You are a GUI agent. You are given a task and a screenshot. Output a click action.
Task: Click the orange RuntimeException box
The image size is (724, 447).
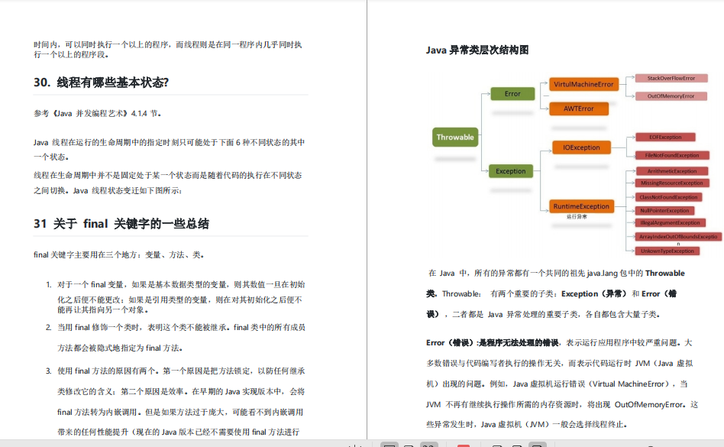pos(581,206)
